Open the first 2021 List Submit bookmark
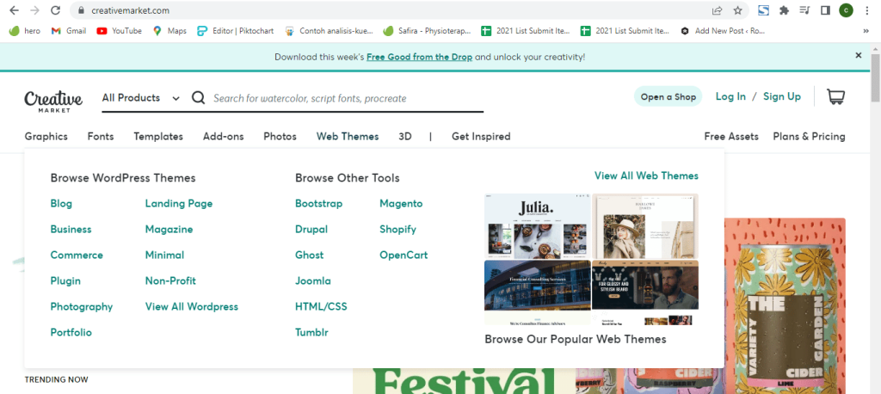 [526, 31]
